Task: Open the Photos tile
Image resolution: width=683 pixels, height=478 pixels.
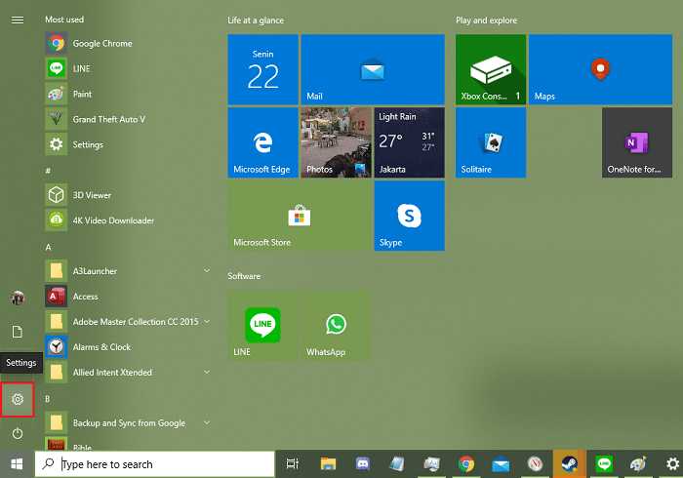Action: click(x=337, y=142)
